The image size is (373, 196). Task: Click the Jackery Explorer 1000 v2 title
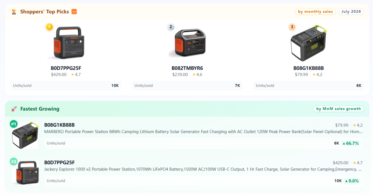click(x=203, y=169)
